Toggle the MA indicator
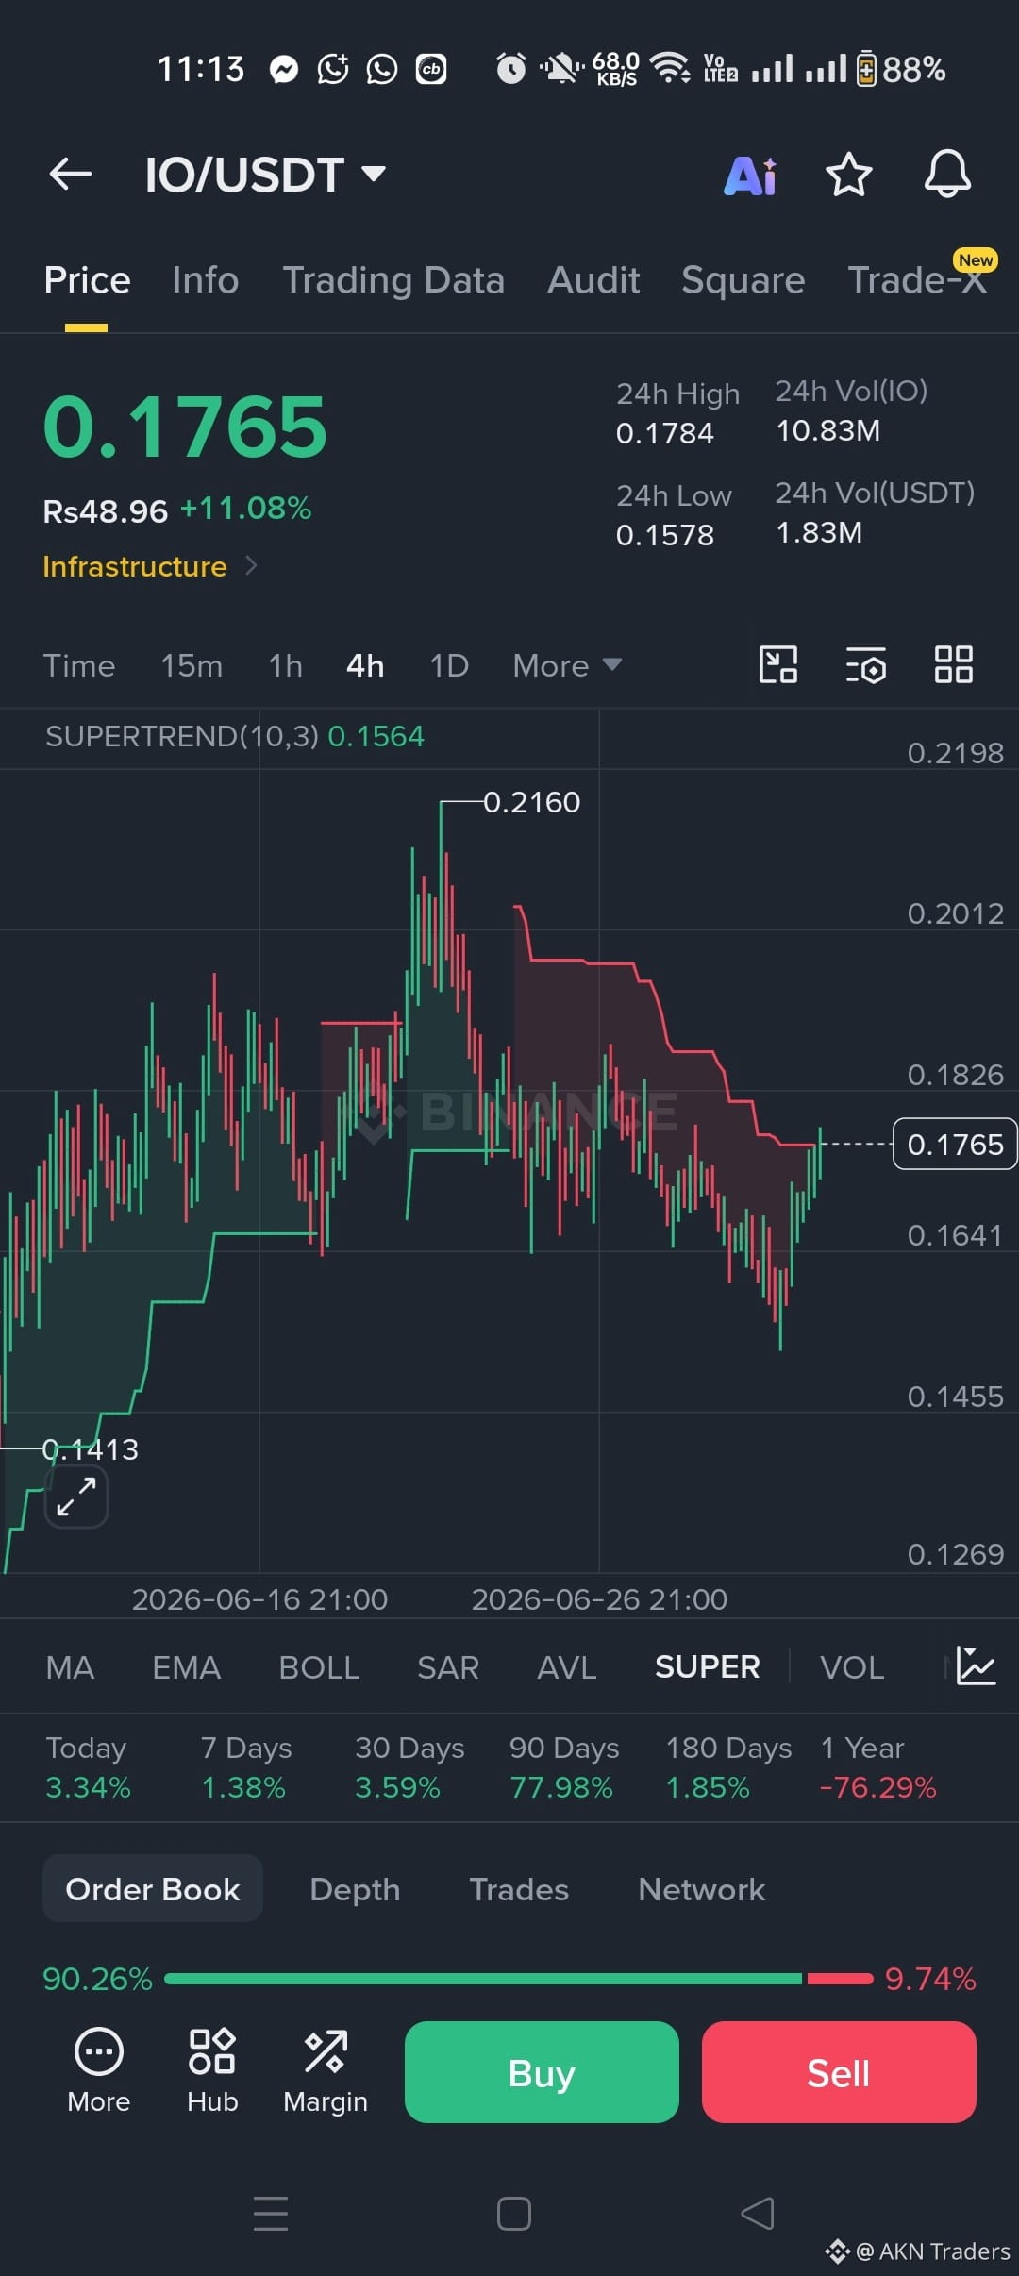Image resolution: width=1019 pixels, height=2276 pixels. 70,1667
